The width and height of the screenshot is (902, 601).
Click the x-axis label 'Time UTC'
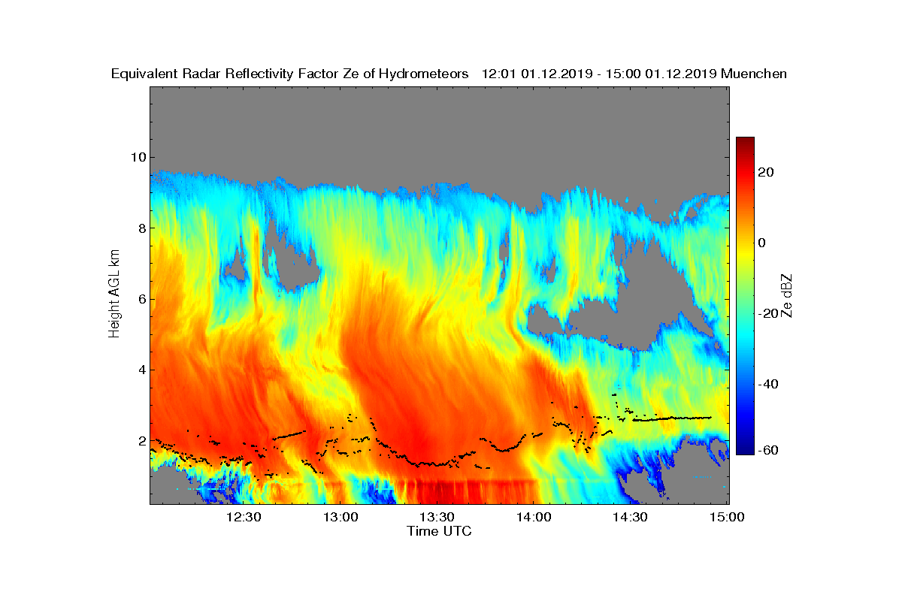point(440,531)
